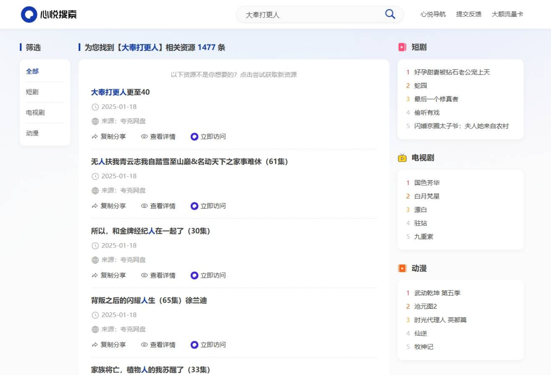Click the clock icon beside 2025-01-18
The width and height of the screenshot is (551, 375).
95,107
